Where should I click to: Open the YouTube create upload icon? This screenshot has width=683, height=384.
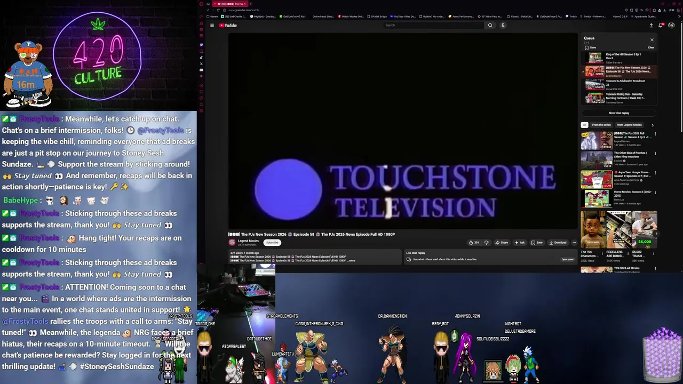pyautogui.click(x=651, y=25)
